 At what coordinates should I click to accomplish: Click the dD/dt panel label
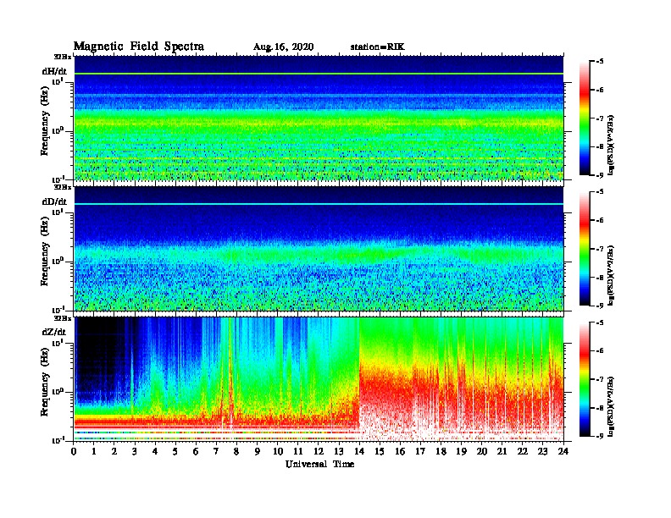pos(54,201)
